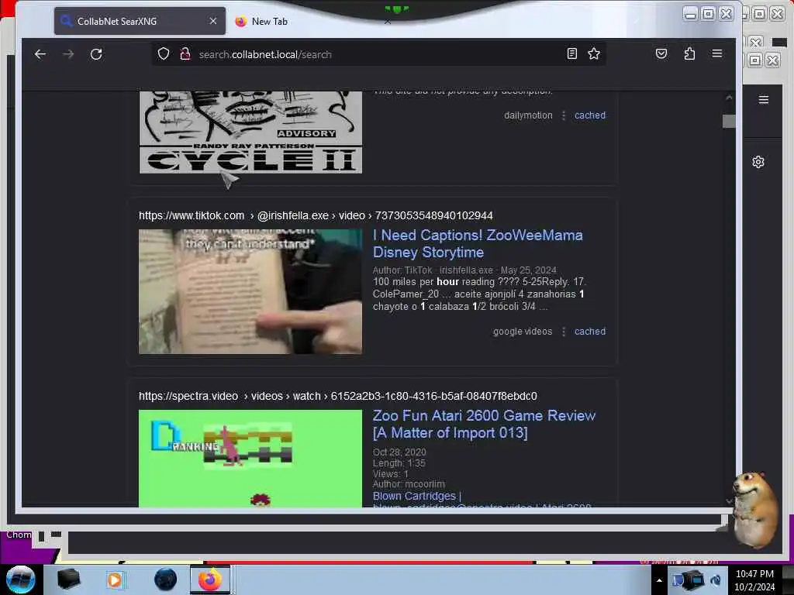Click the address bar URL field

pos(380,54)
